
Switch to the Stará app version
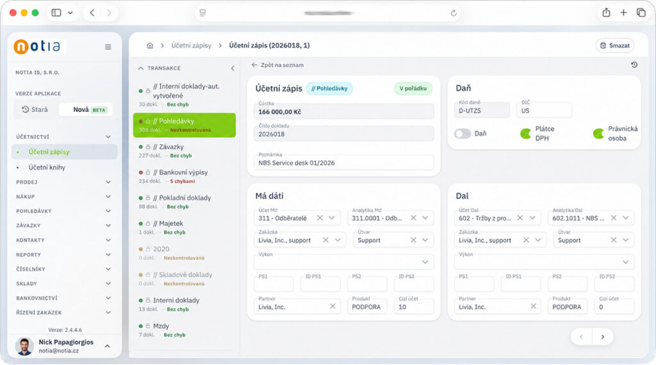click(35, 109)
